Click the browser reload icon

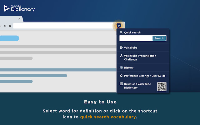pos(5,26)
